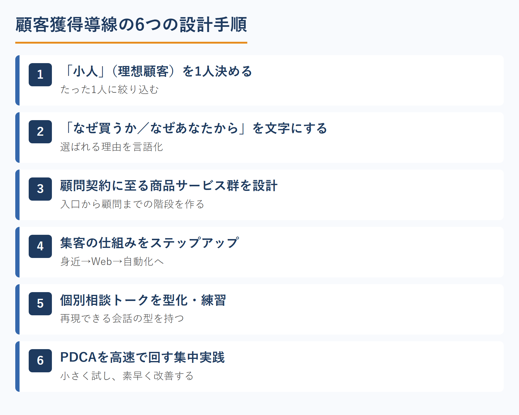
Task: Select heading 集客の仕組みをステップアップ
Action: (x=150, y=243)
